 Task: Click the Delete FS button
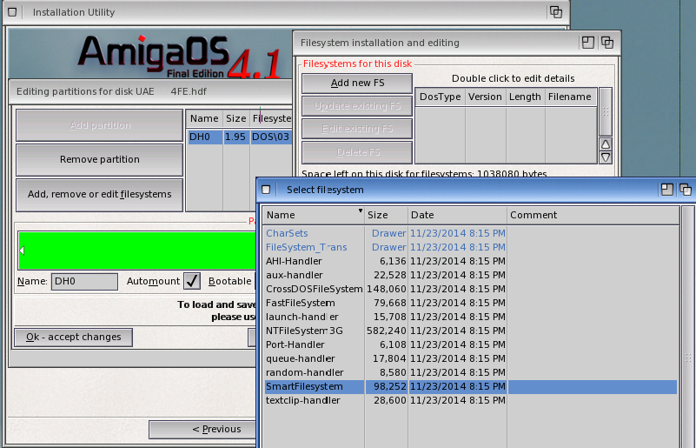coord(357,152)
